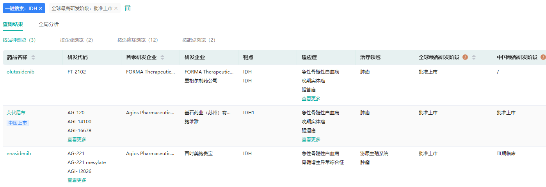This screenshot has width=546, height=187.
Task: Sort by 首家研发企业 column
Action: (x=162, y=58)
